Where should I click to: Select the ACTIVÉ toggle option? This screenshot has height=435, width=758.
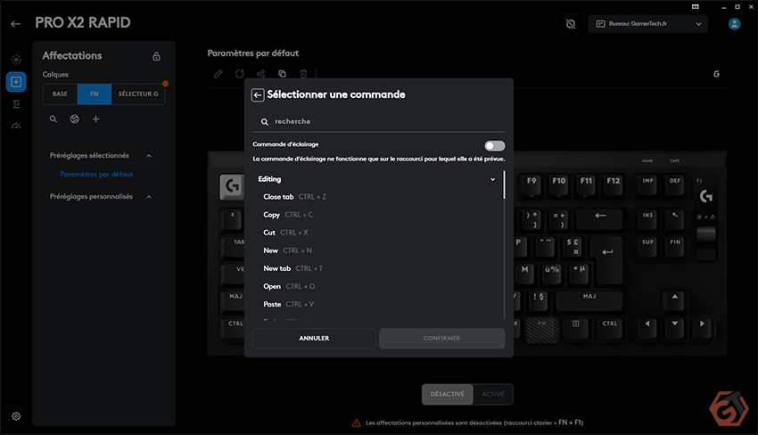point(493,394)
